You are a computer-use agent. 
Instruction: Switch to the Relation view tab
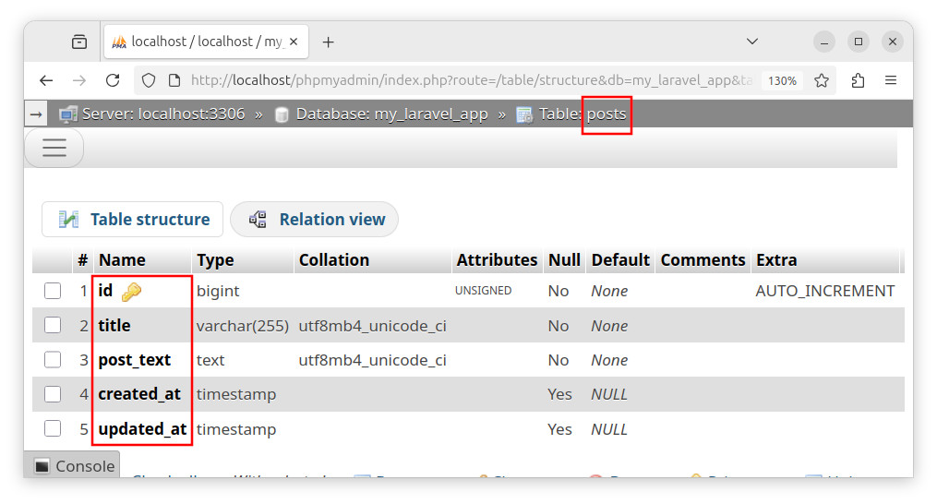[x=314, y=220]
